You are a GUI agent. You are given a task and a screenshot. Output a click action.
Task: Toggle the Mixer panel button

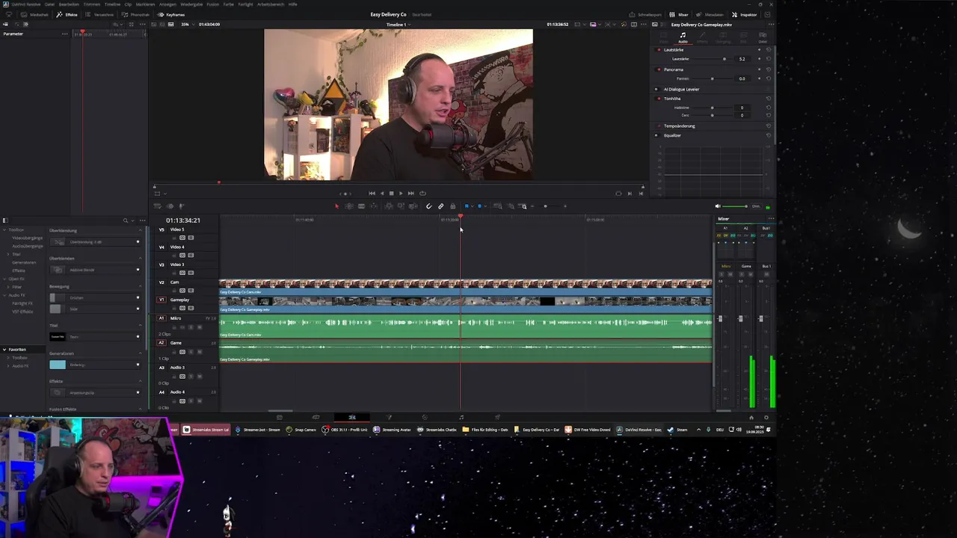680,15
